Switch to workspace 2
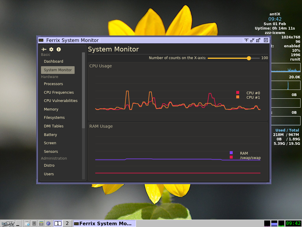Screen dimensions: 302x227 67,223
